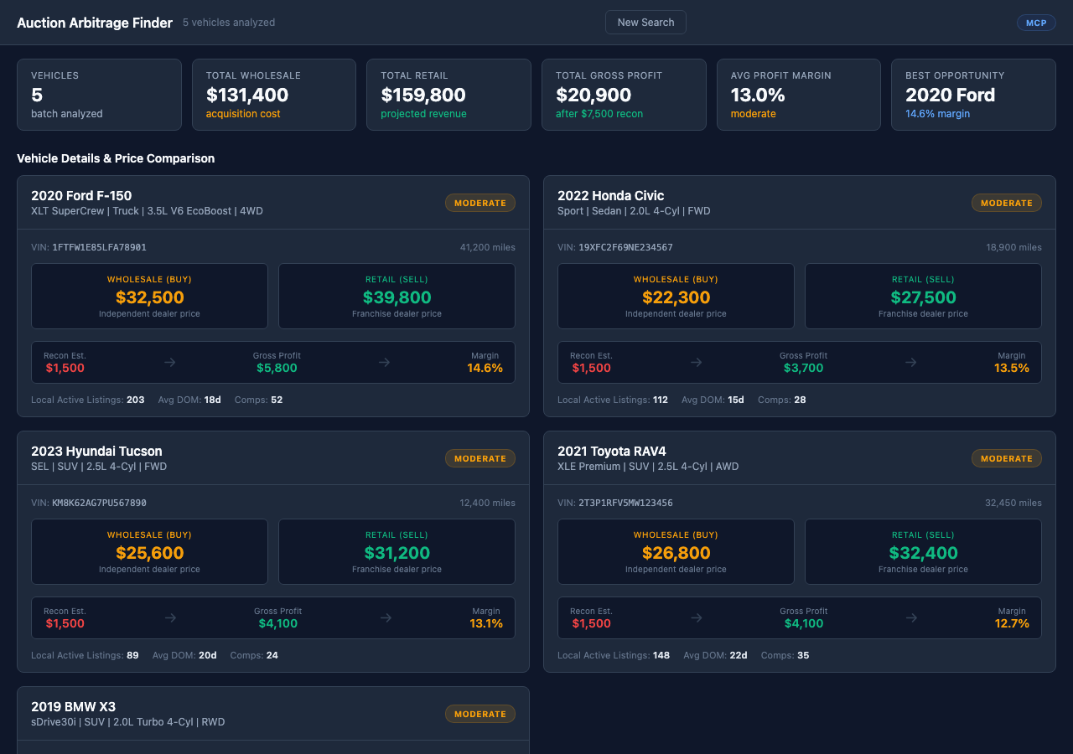
Task: Click the MCP badge
Action: click(x=1036, y=23)
